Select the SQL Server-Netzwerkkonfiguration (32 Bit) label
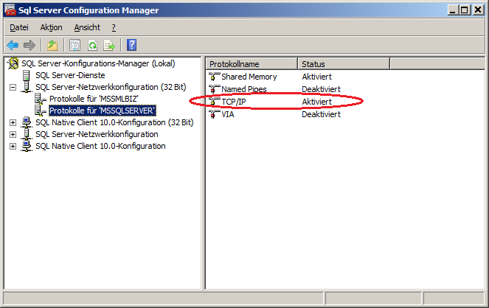Viewport: 489px width, 308px height. (x=111, y=87)
